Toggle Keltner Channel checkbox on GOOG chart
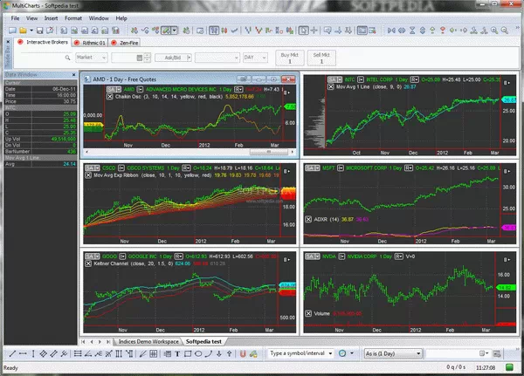 click(x=88, y=263)
